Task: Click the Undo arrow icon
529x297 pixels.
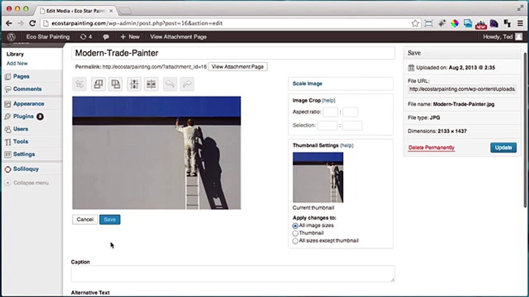Action: (169, 84)
